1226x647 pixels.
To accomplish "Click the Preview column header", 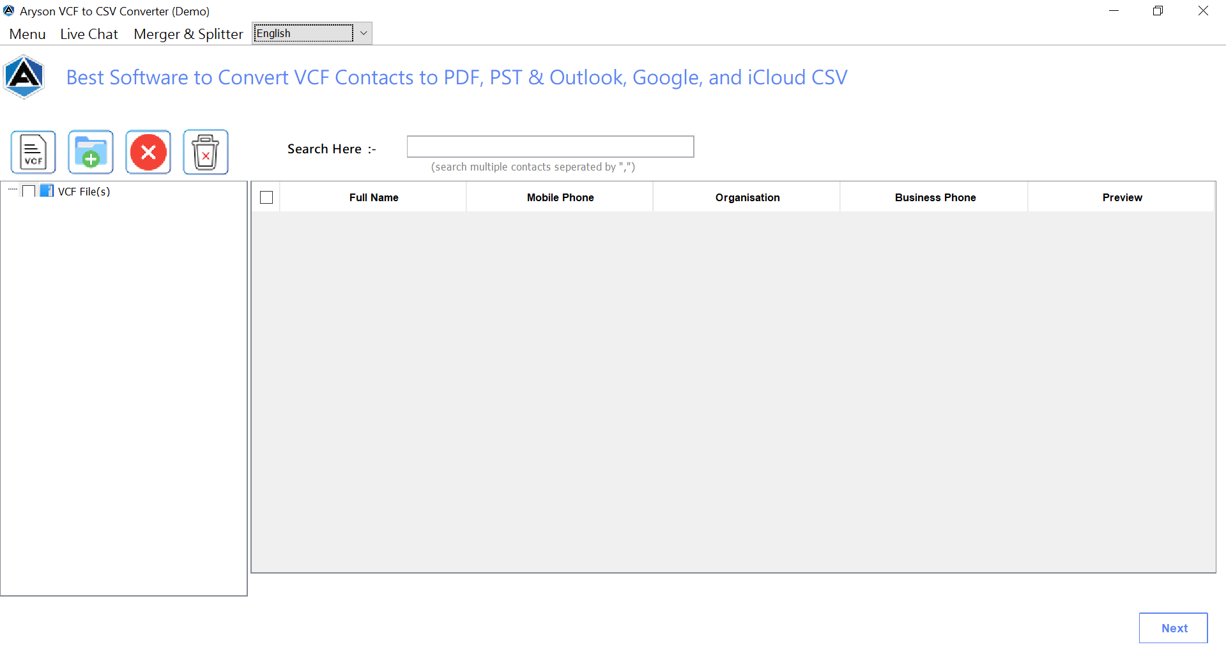I will point(1122,197).
